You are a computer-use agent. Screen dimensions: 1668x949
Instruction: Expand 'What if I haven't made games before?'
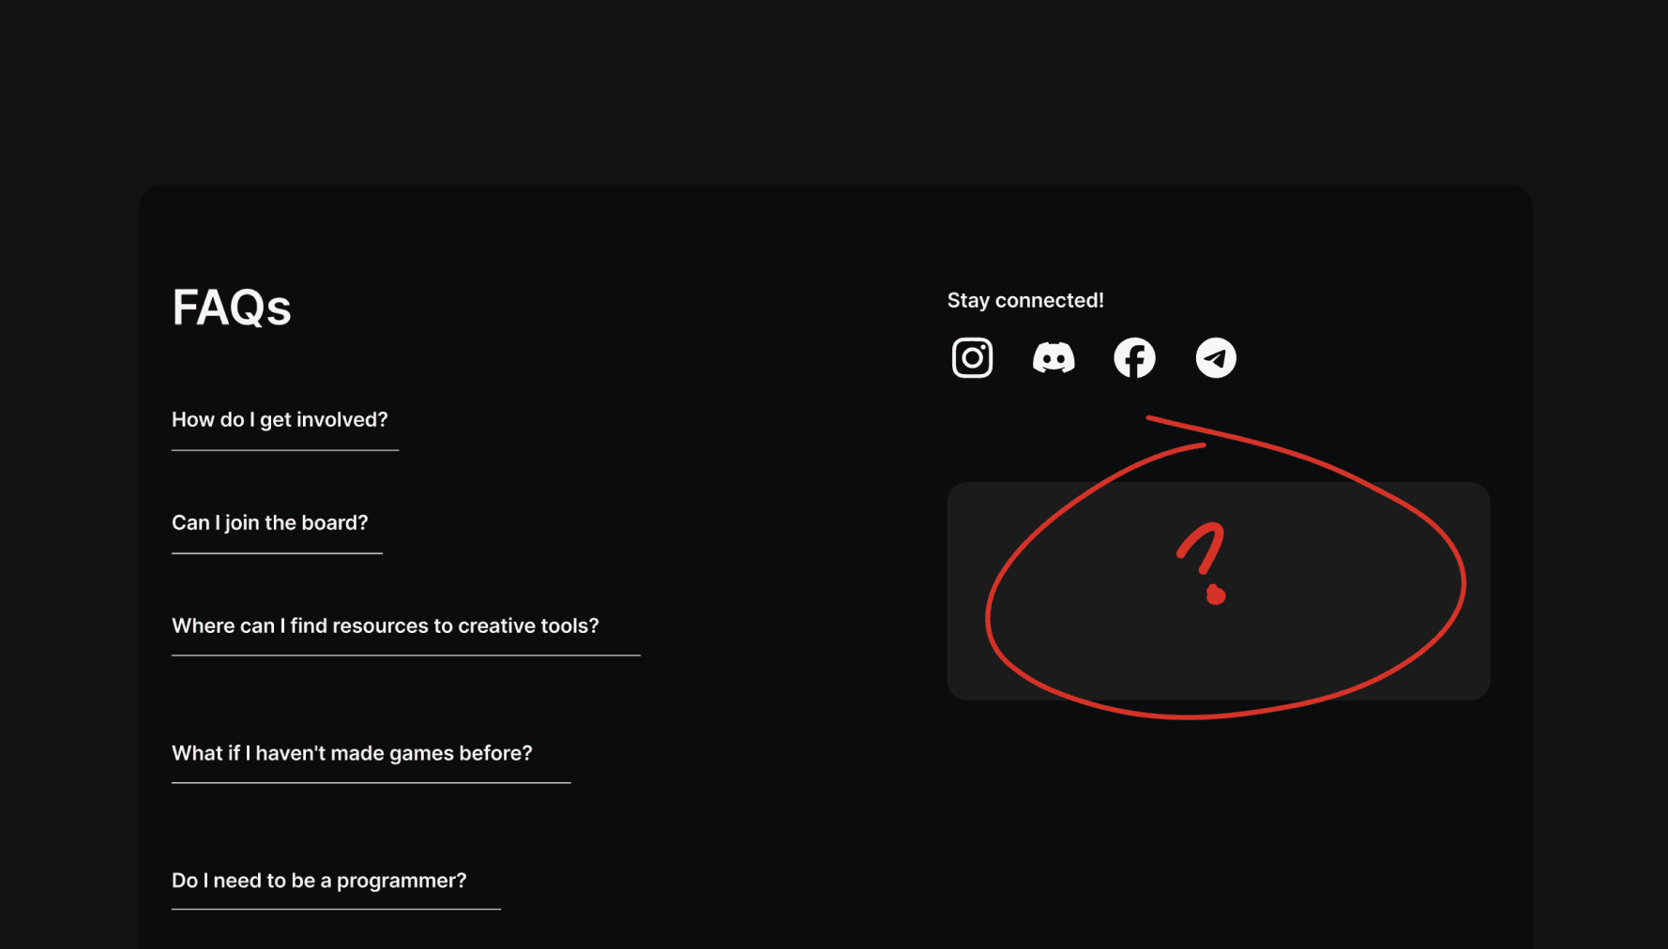(x=352, y=754)
